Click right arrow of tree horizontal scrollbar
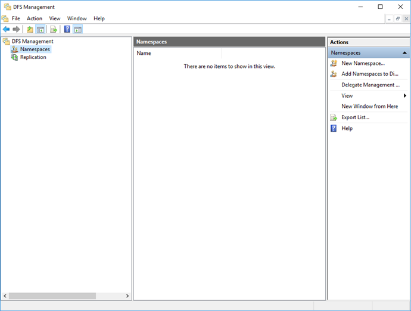Image resolution: width=411 pixels, height=311 pixels. coord(127,296)
